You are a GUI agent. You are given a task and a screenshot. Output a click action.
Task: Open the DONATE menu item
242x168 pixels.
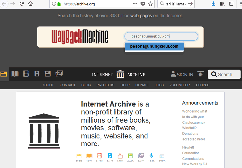142,85
